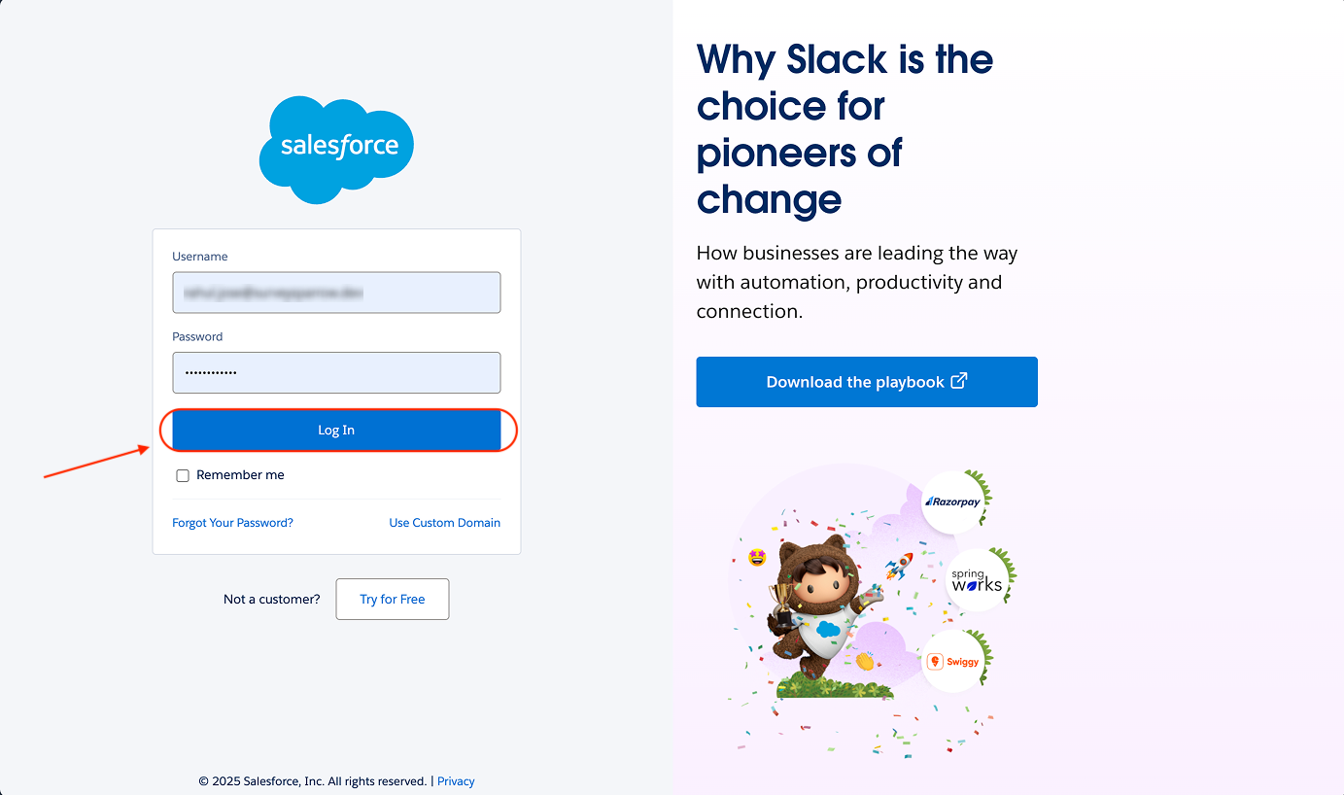Viewport: 1344px width, 795px height.
Task: Click into the Password field
Action: click(x=336, y=372)
